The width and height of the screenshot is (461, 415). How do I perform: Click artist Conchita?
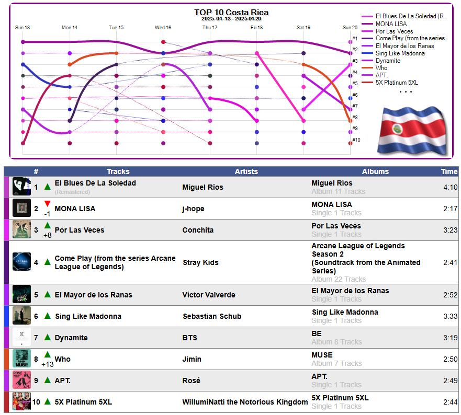click(x=198, y=230)
